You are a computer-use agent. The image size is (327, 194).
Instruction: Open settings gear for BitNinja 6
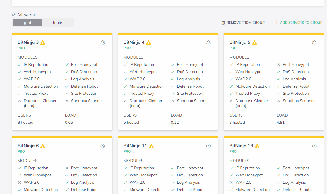click(x=103, y=146)
